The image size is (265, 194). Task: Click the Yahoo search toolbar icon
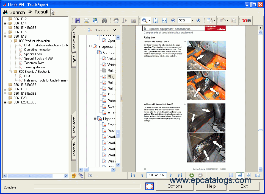coord(247,20)
